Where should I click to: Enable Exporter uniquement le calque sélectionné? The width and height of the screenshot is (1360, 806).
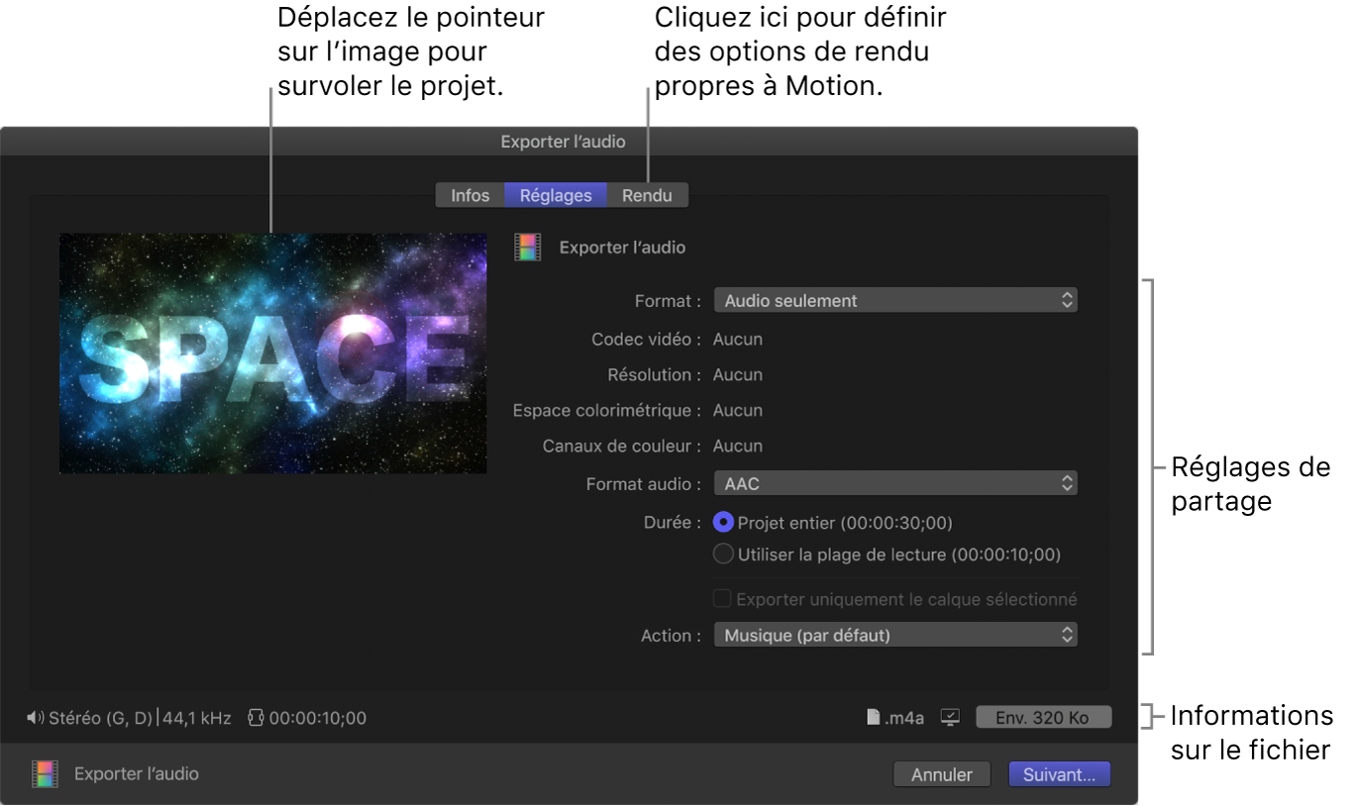(x=722, y=597)
